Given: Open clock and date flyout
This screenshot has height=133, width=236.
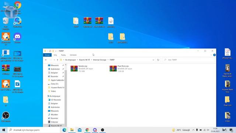Looking at the screenshot, I should click(215, 130).
